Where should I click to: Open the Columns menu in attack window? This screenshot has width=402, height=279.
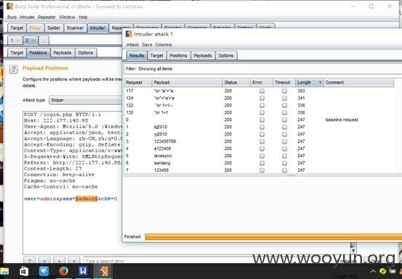(x=164, y=45)
